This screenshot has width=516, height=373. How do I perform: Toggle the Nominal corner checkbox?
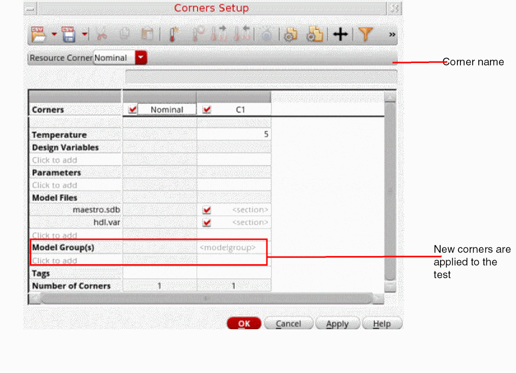tap(132, 109)
